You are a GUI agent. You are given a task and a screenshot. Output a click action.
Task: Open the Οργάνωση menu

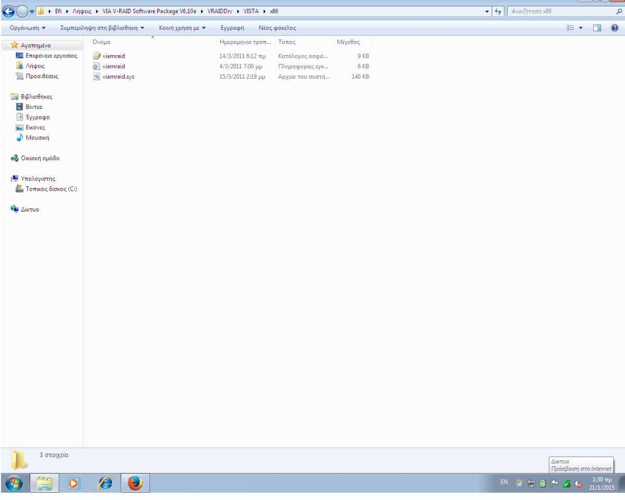pos(28,28)
